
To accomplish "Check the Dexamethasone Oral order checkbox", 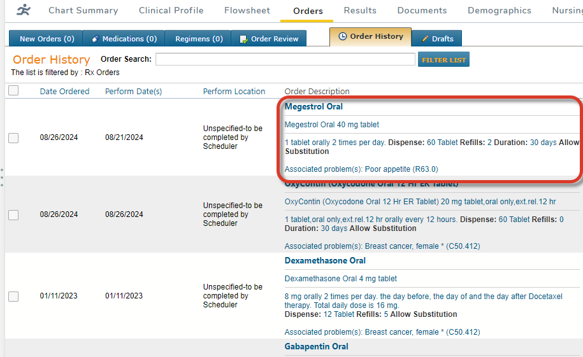I will pos(13,296).
